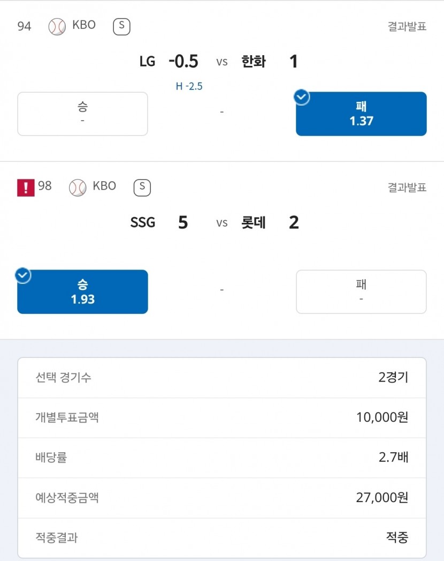Image resolution: width=444 pixels, height=561 pixels.
Task: Click the 선택 경기수 summary row
Action: point(222,377)
